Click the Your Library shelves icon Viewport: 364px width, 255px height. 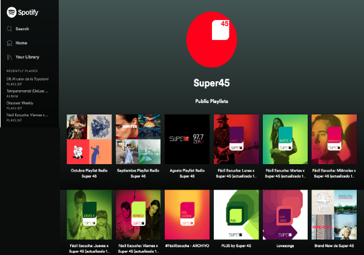pos(9,57)
